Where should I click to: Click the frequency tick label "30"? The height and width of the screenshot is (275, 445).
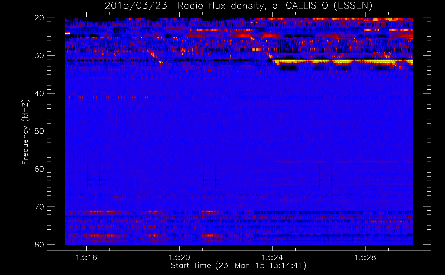pyautogui.click(x=40, y=56)
